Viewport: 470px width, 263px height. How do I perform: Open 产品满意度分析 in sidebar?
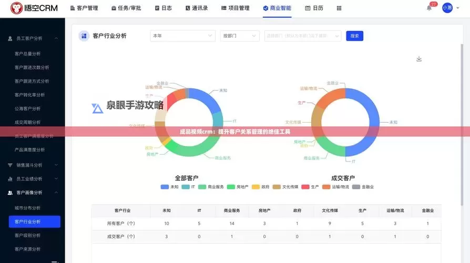click(29, 149)
